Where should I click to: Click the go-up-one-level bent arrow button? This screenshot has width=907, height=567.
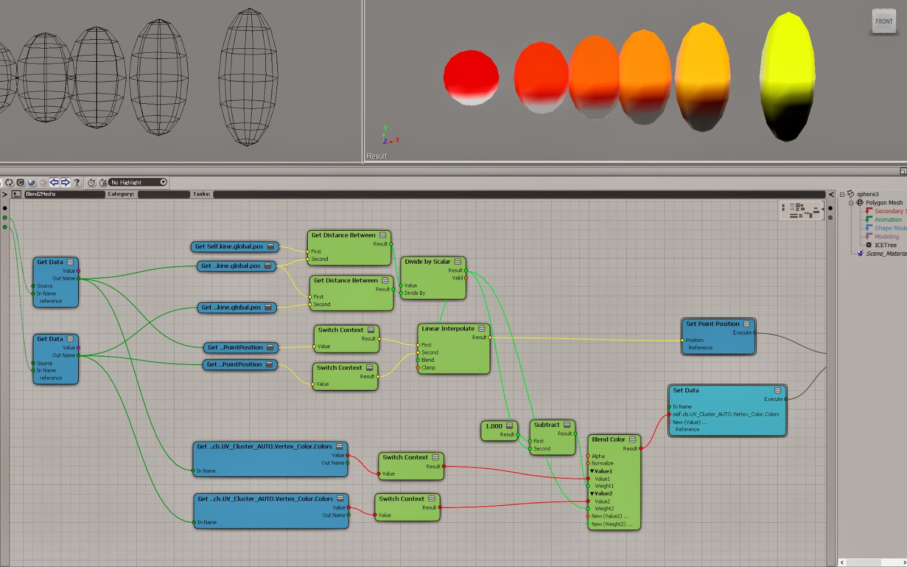coord(16,194)
